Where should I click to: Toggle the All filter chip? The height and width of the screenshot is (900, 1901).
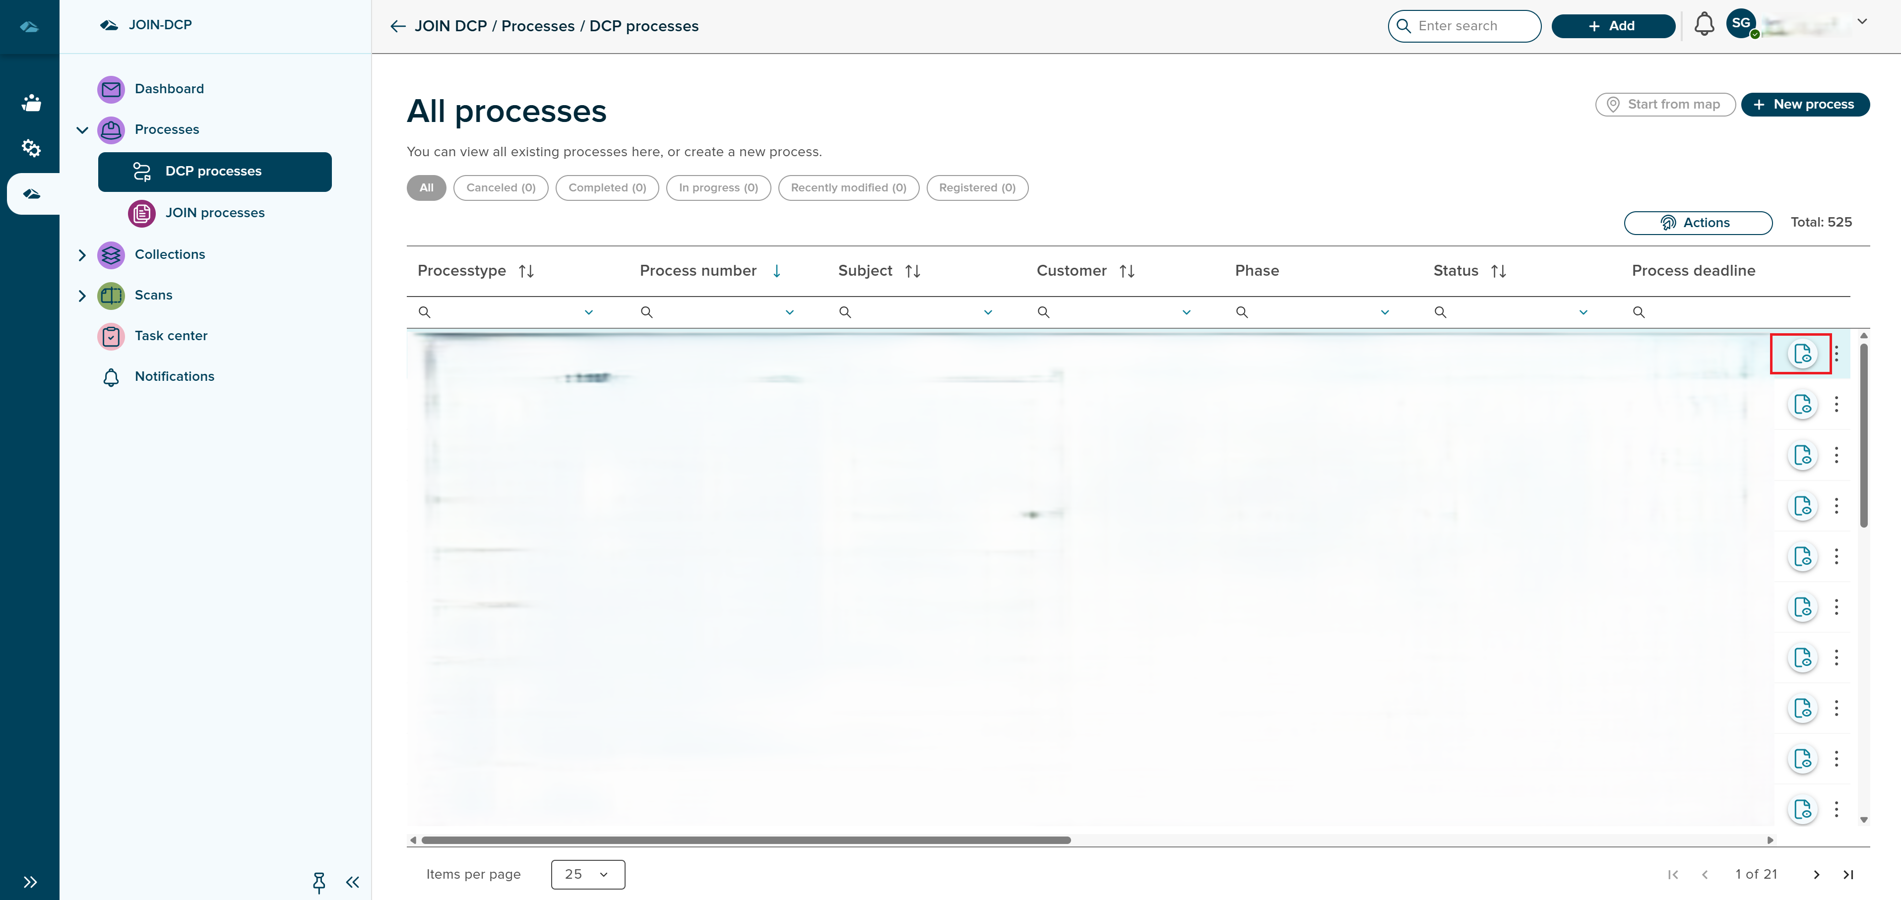tap(426, 187)
